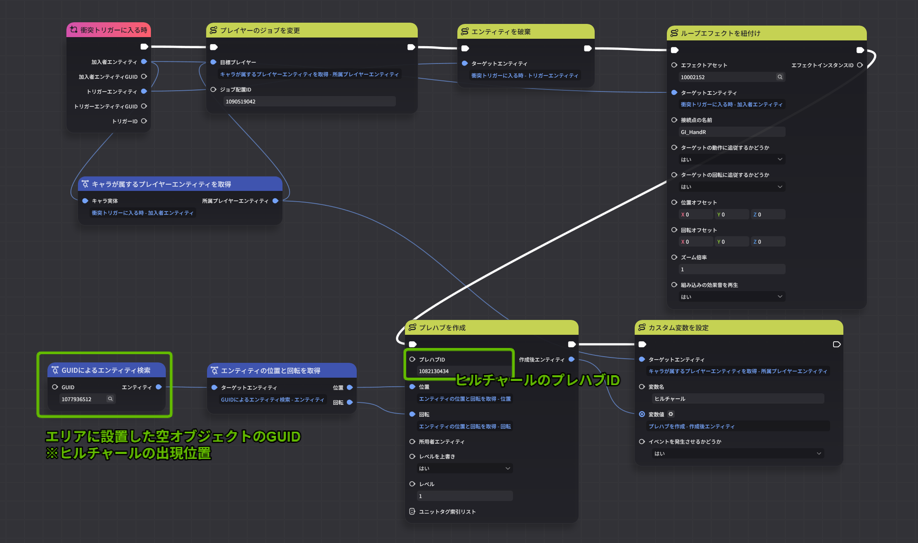
Task: Click the 衝突トリガーに入る時 event node icon
Action: click(x=74, y=30)
